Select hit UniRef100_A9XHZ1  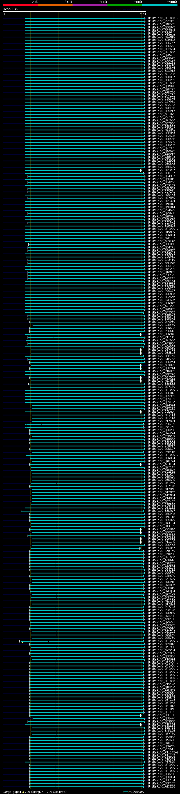click(161, 365)
